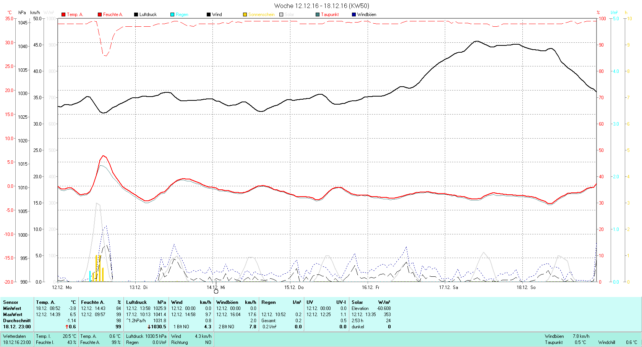Click the MaxWert row label

[x=13, y=315]
